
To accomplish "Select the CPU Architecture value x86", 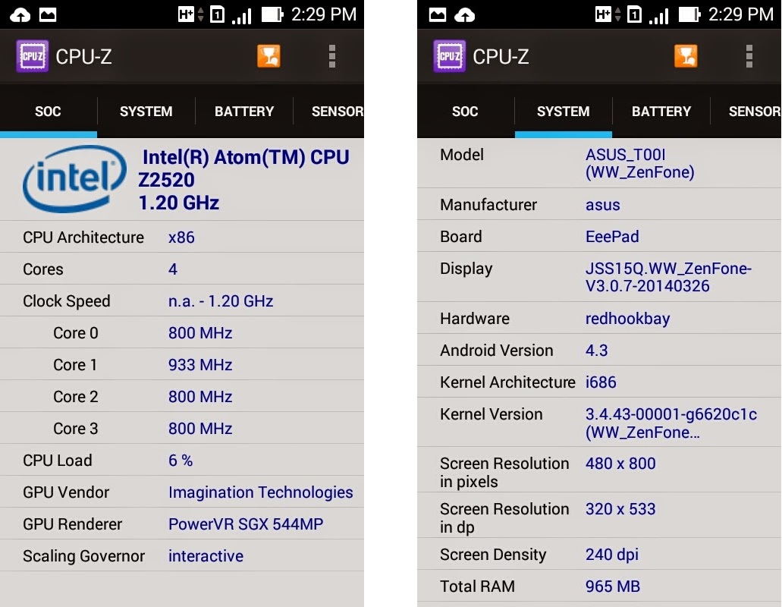I will click(x=181, y=237).
